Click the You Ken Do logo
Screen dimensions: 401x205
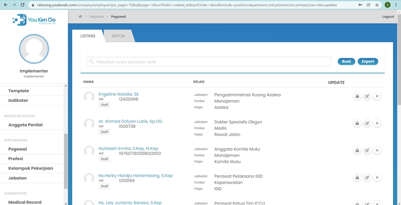pos(34,20)
